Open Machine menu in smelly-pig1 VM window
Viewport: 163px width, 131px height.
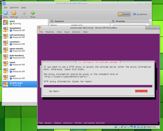pyautogui.click(x=50, y=32)
